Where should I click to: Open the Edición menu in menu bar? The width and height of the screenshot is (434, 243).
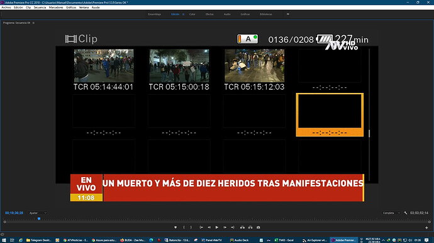pyautogui.click(x=18, y=8)
